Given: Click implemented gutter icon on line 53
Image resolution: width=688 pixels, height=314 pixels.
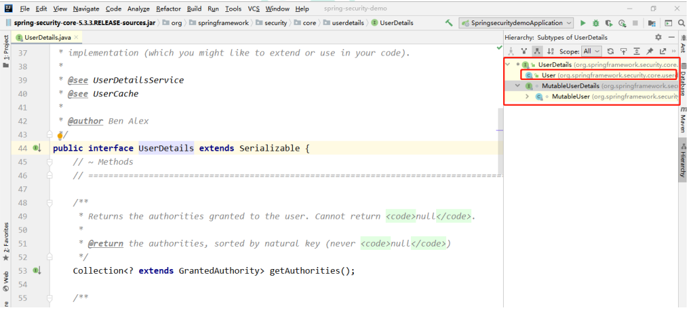Looking at the screenshot, I should [37, 271].
